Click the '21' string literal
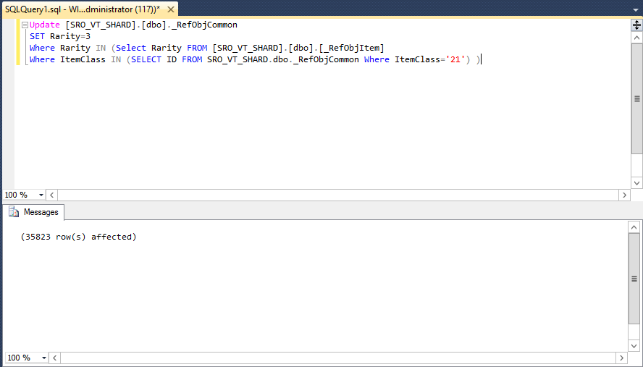 (455, 59)
